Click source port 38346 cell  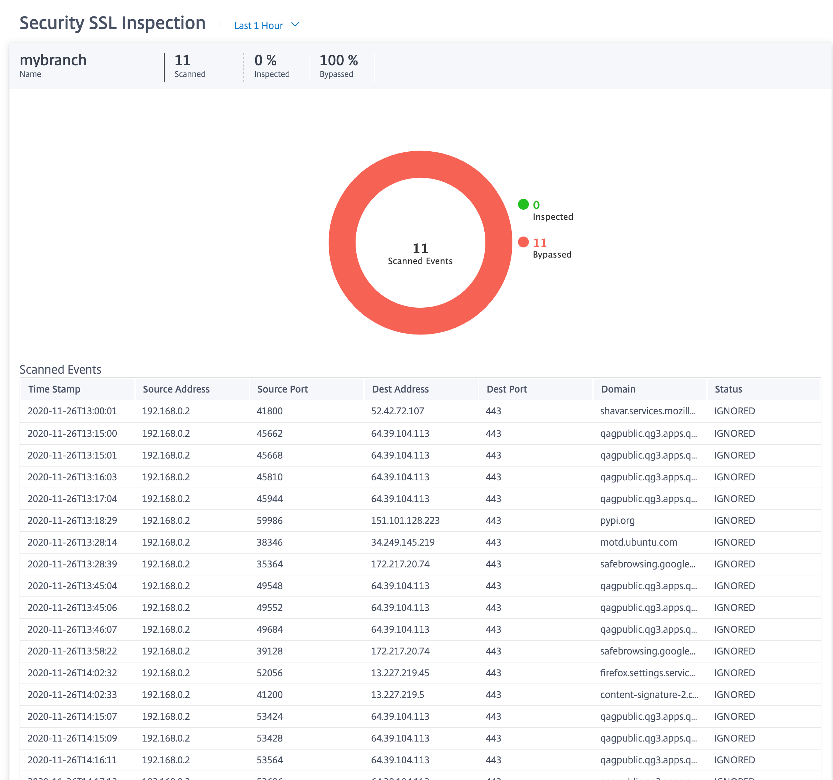pyautogui.click(x=269, y=543)
